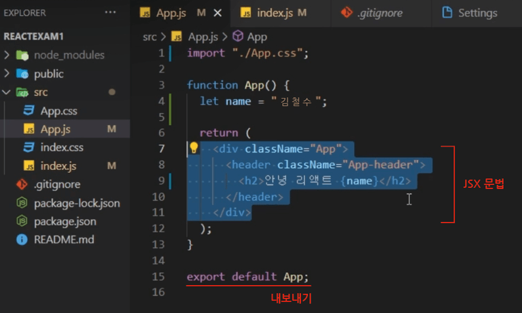The image size is (522, 313).
Task: Click line number 1 in gutter
Action: click(x=162, y=53)
